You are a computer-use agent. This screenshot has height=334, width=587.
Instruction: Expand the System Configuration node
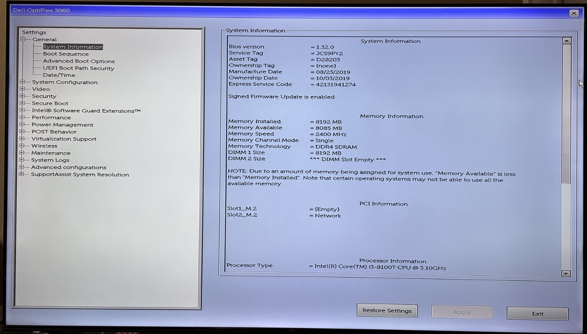point(22,82)
